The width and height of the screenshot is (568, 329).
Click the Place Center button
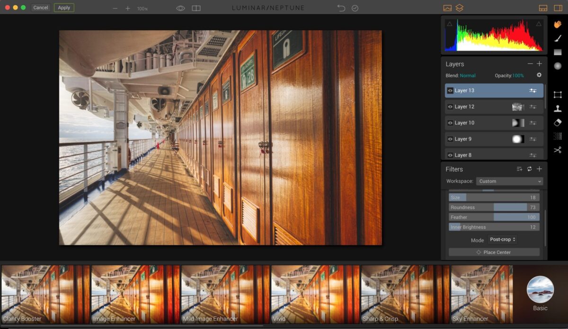[494, 252]
